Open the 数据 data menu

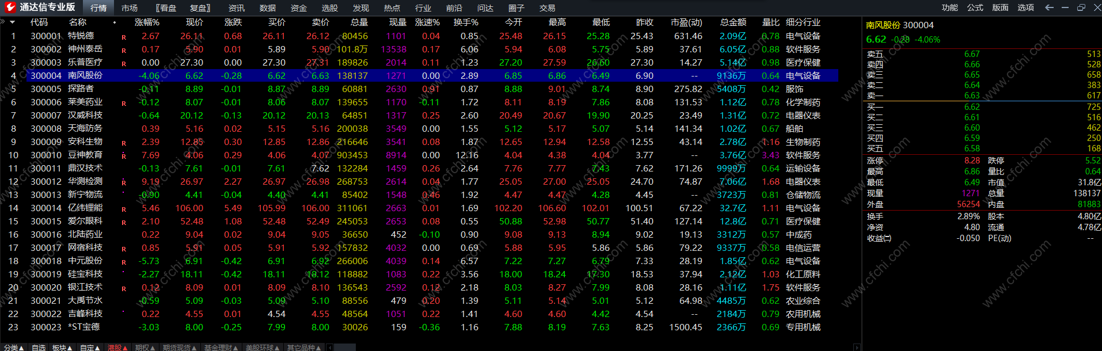tap(268, 8)
